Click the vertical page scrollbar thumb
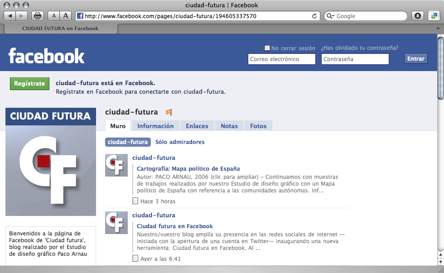 [x=440, y=68]
